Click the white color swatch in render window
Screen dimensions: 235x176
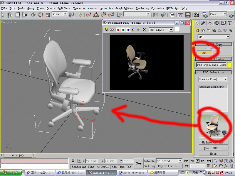tap(177, 30)
